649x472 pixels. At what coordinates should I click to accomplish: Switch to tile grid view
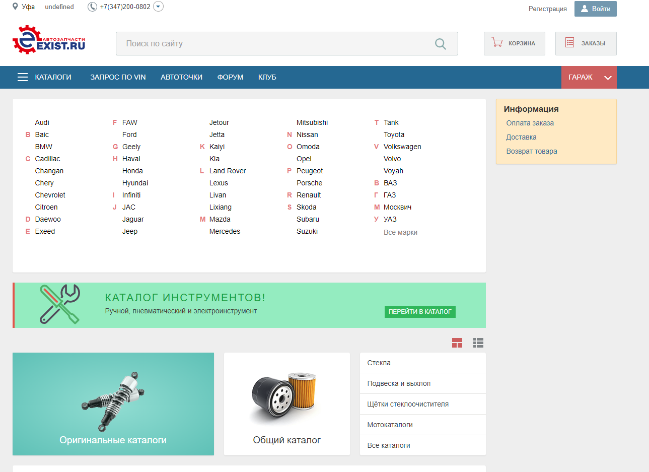coord(457,343)
